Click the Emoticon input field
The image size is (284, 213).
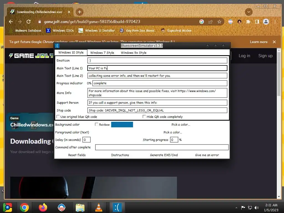pyautogui.click(x=157, y=60)
